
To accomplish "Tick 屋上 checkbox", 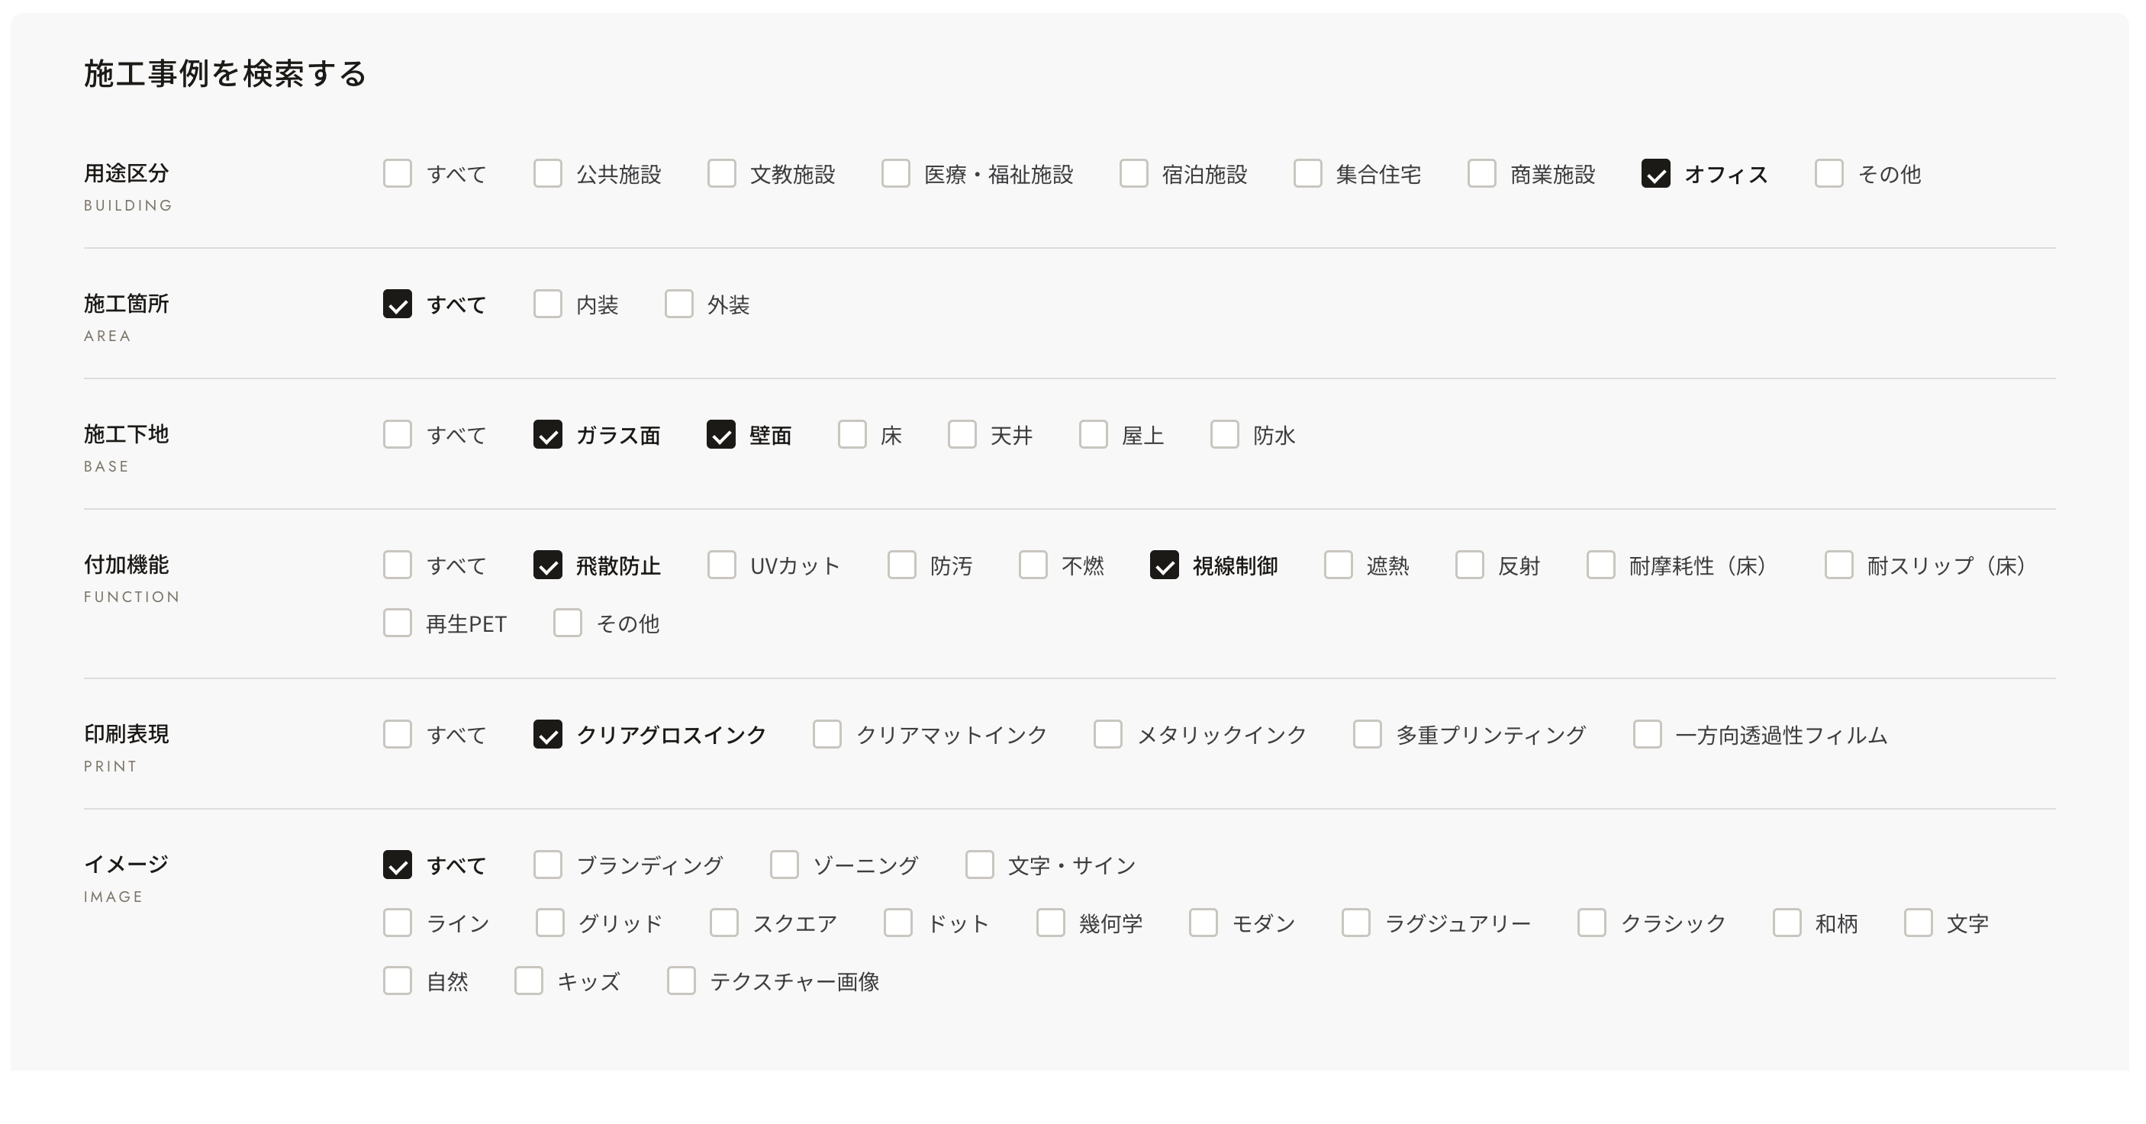I will pos(1093,434).
